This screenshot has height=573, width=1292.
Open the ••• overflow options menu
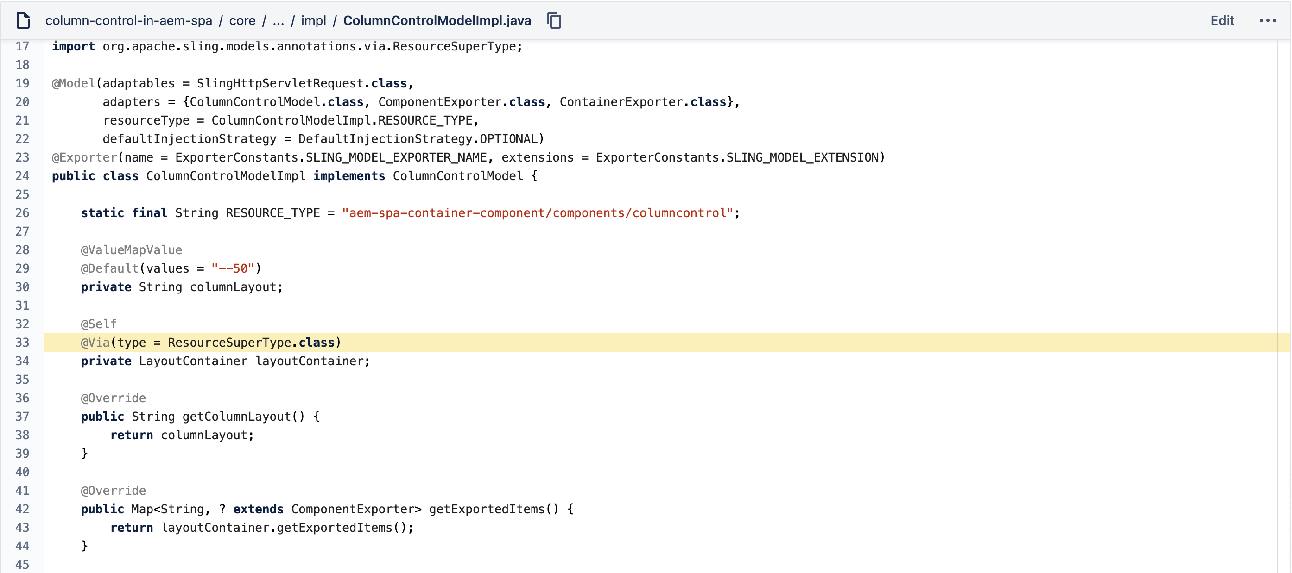pos(1268,20)
